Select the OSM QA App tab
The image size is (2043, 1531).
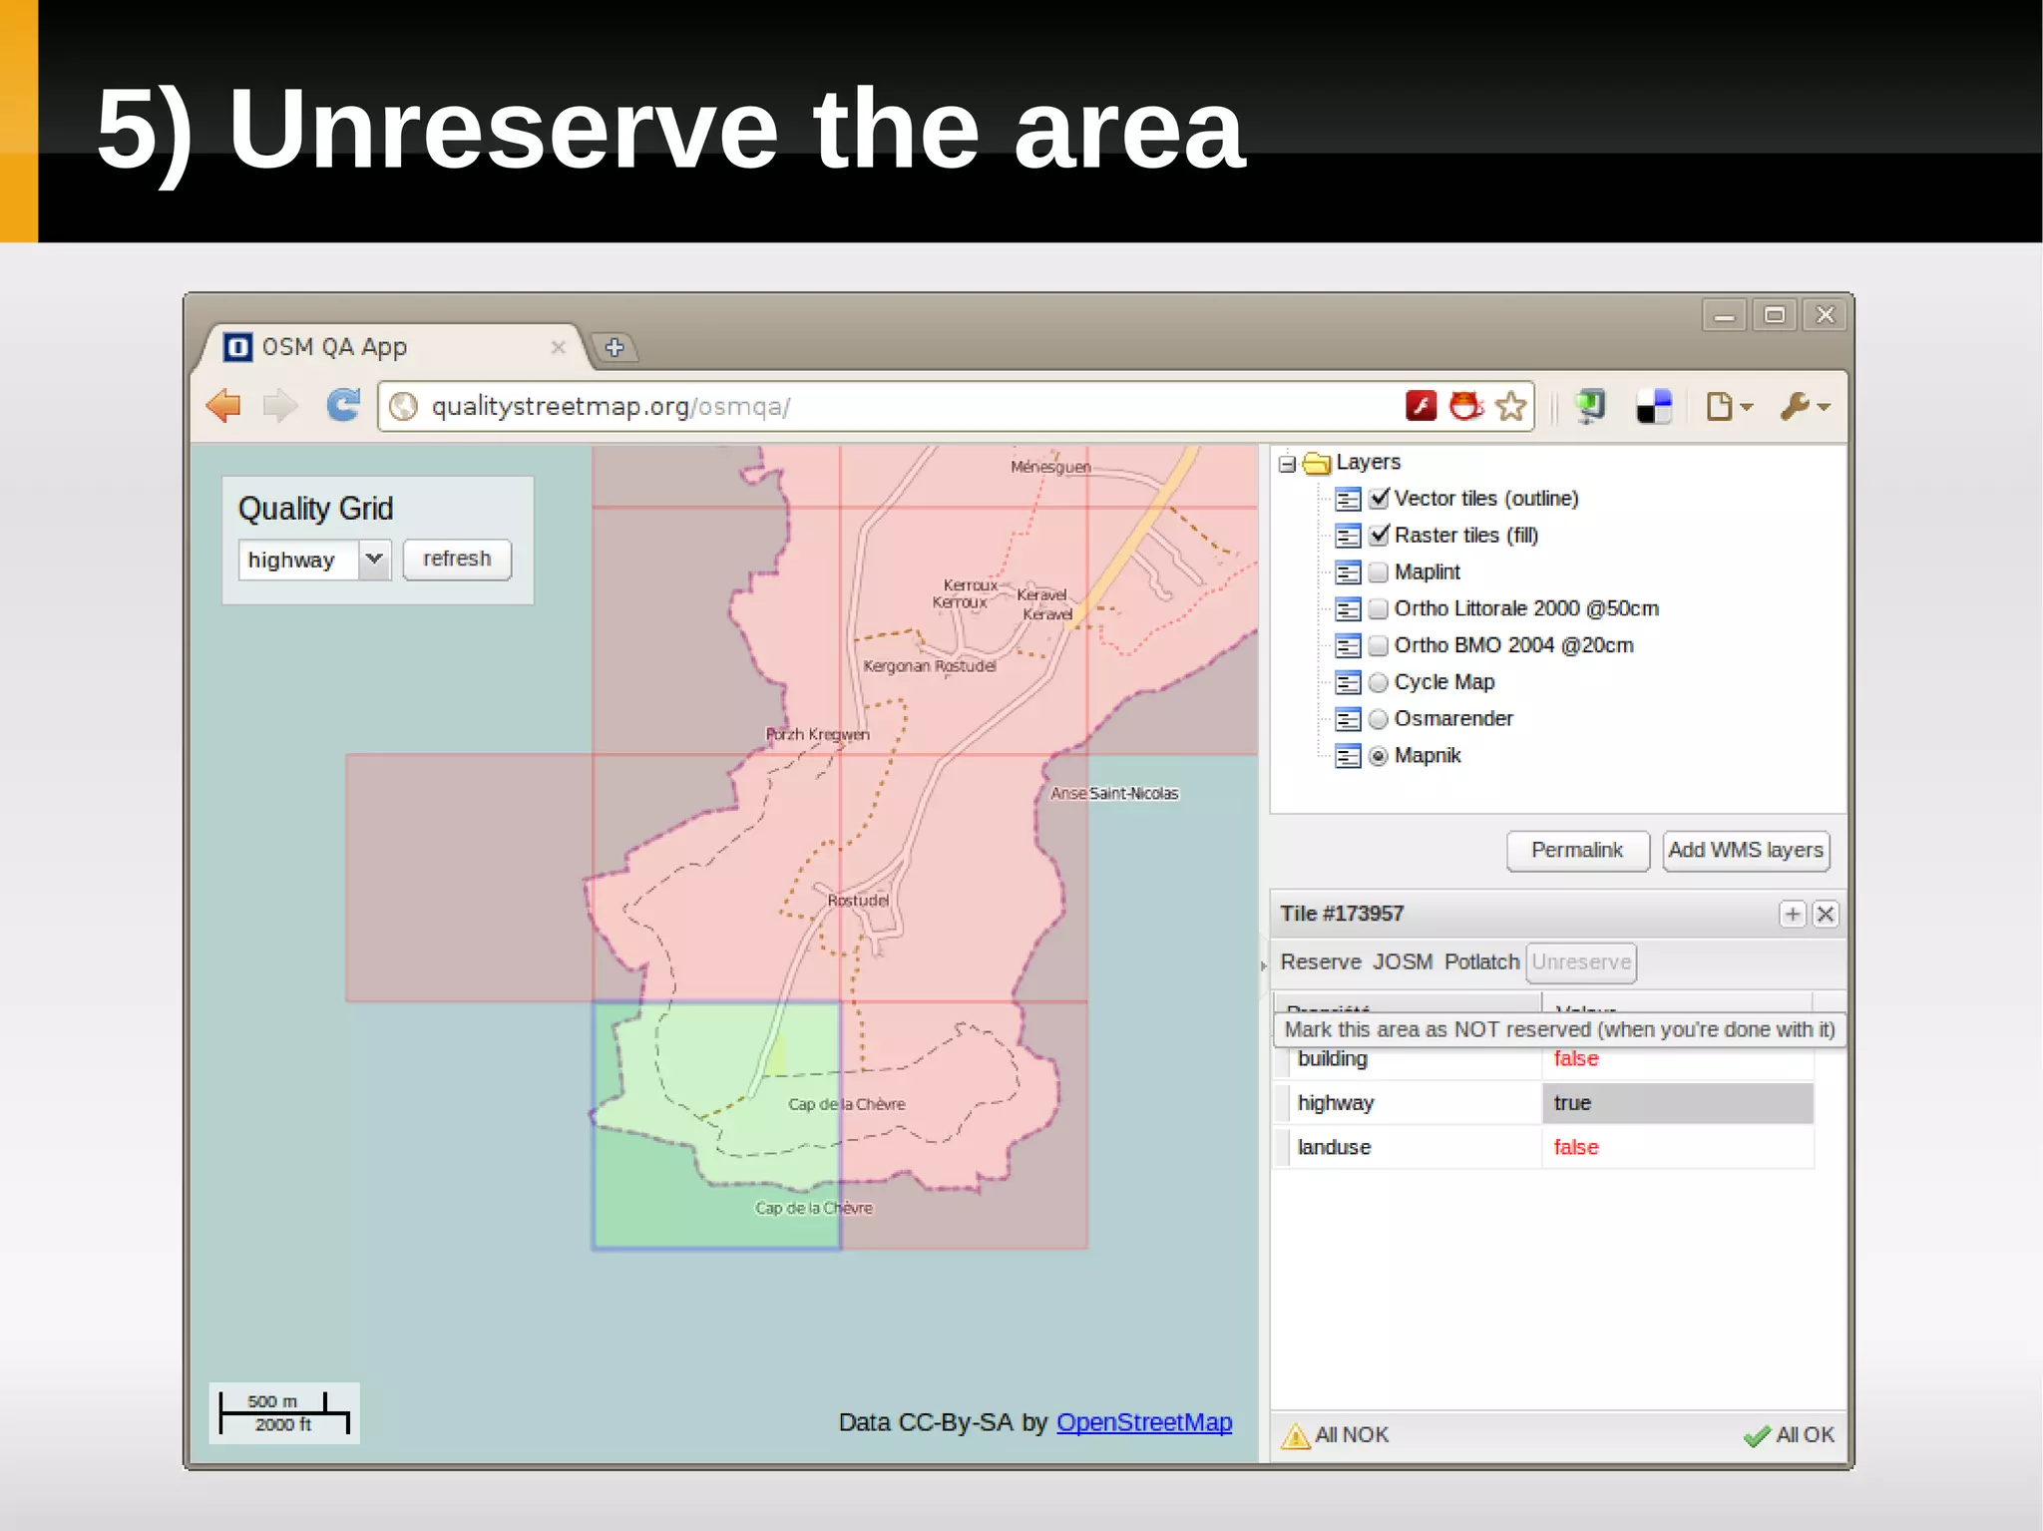click(389, 347)
